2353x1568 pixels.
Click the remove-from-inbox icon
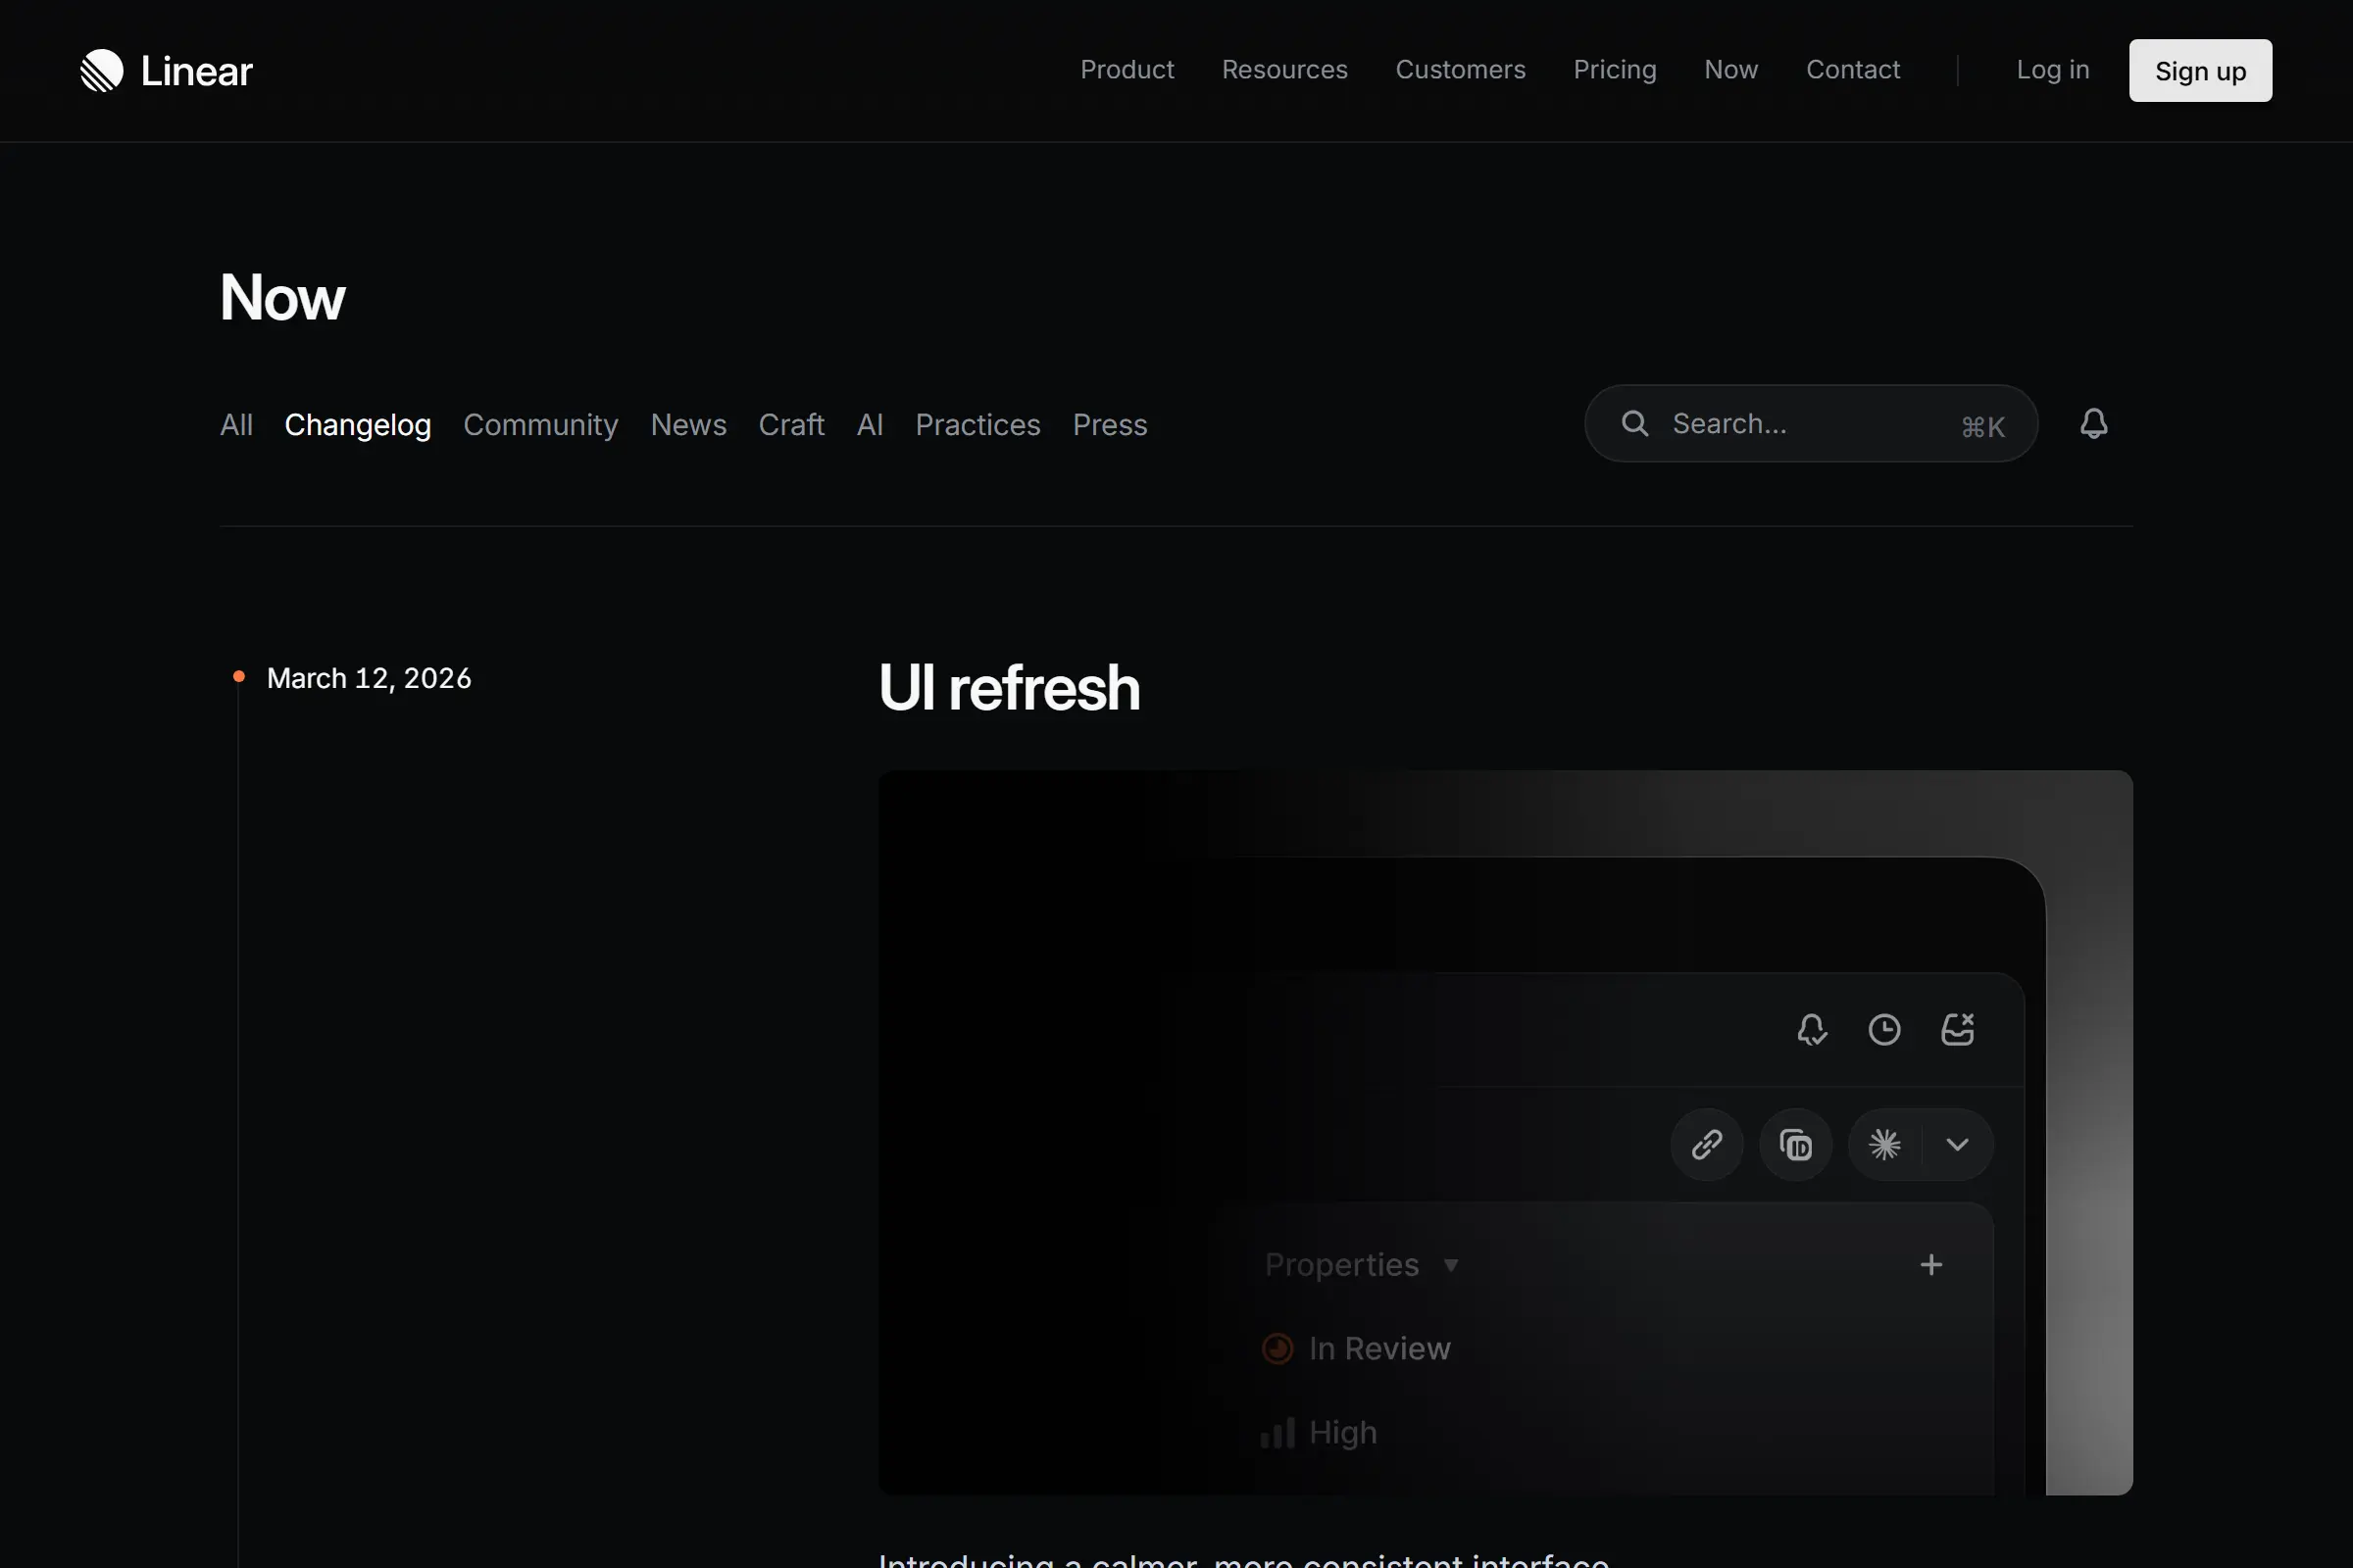point(1958,1029)
